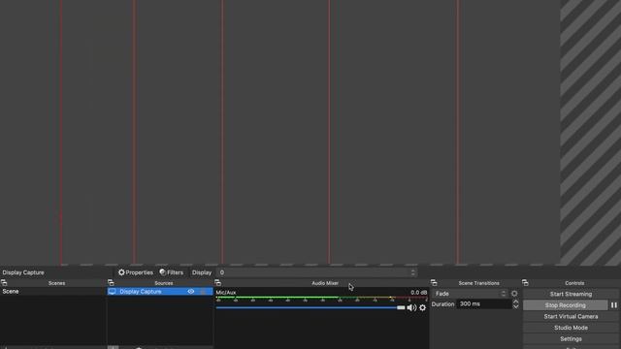
Task: Pause the recording
Action: tap(614, 305)
